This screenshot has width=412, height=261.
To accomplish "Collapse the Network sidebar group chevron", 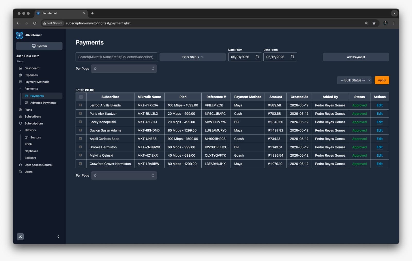I will [20, 130].
